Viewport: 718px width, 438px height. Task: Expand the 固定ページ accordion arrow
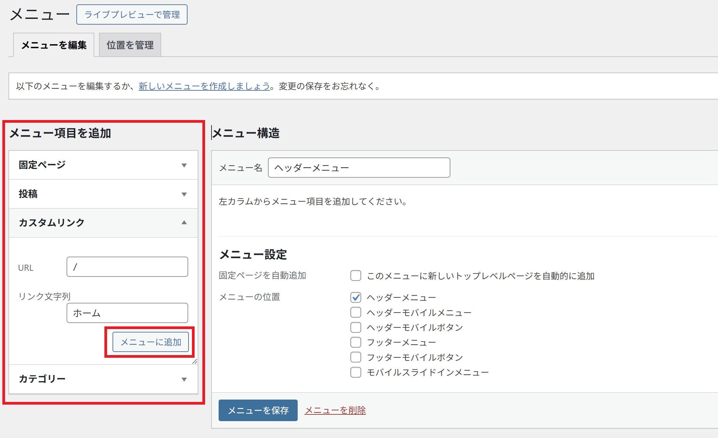(184, 165)
